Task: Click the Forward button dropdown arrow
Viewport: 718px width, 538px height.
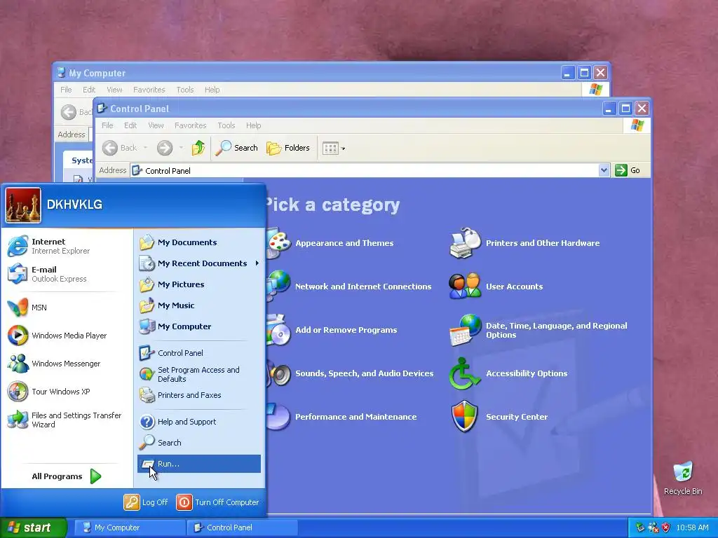Action: coord(182,148)
